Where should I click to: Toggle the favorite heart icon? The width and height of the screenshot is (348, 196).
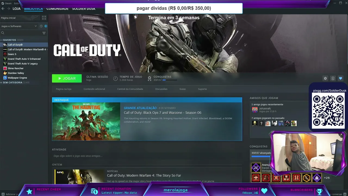tap(340, 78)
